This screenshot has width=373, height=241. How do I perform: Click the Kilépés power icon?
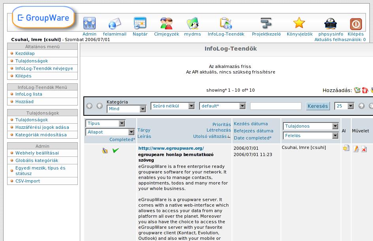356,24
